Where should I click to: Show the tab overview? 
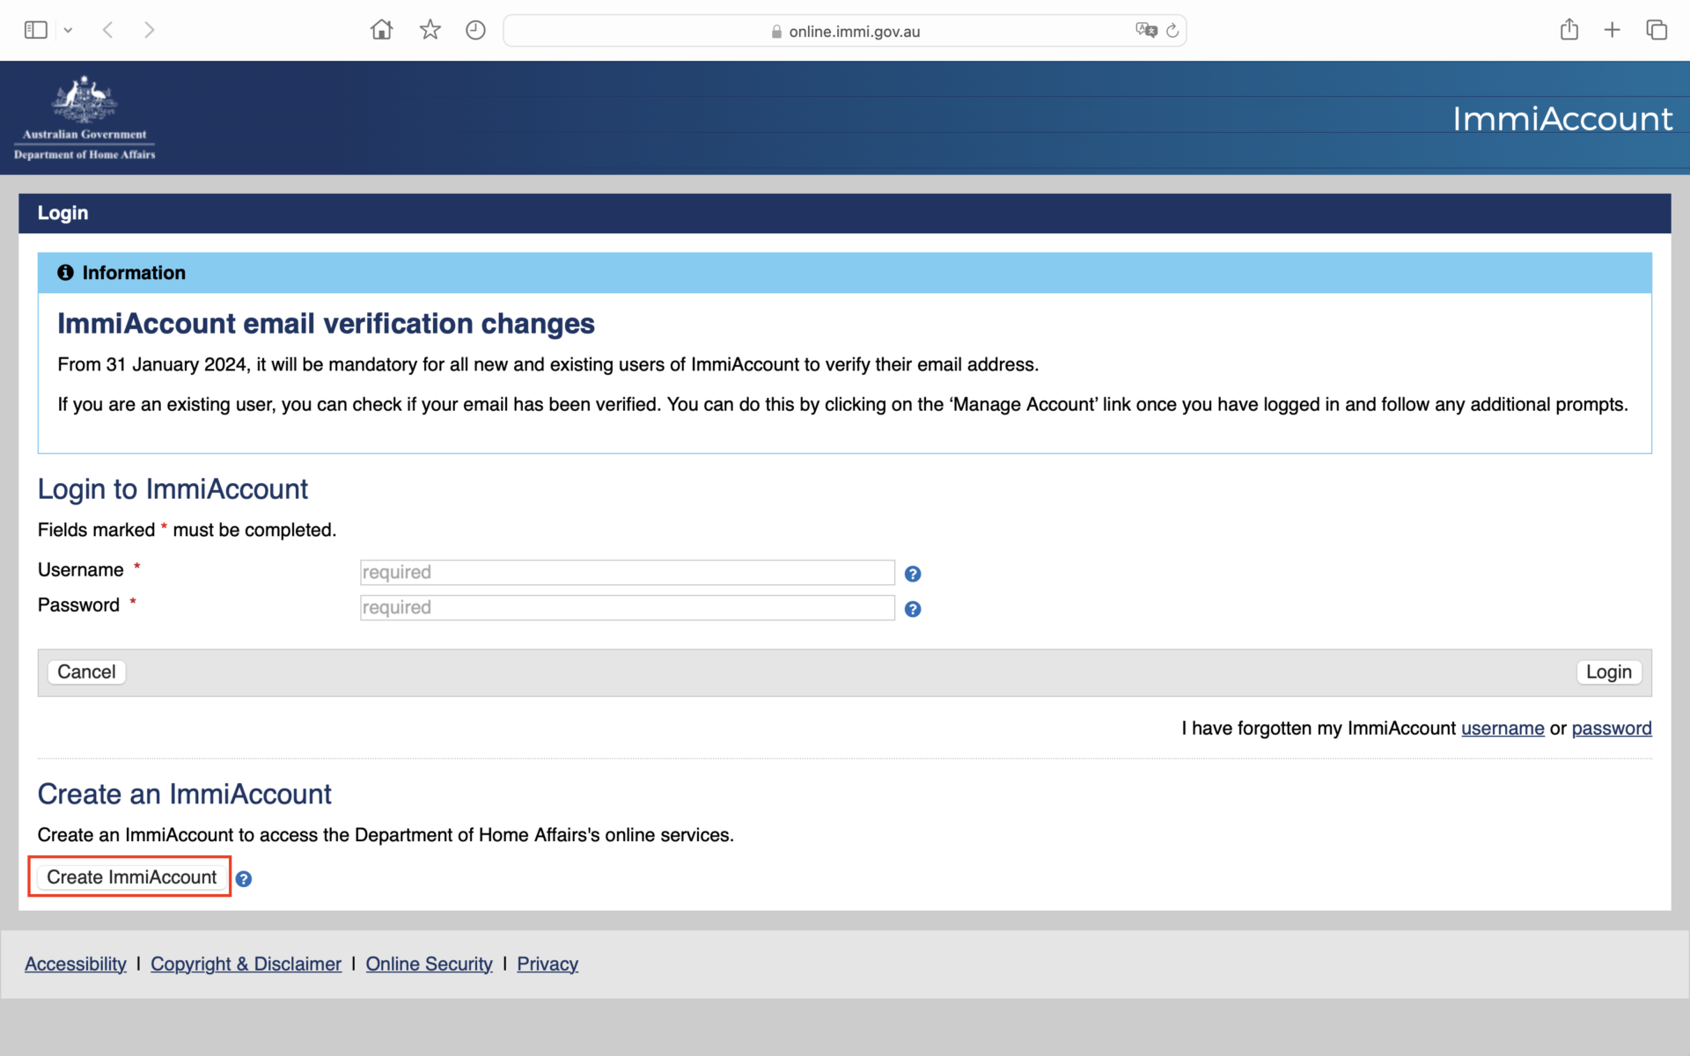(x=1657, y=30)
